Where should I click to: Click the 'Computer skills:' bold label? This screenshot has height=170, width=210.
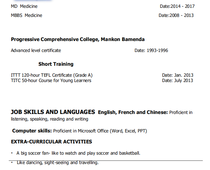pos(32,131)
